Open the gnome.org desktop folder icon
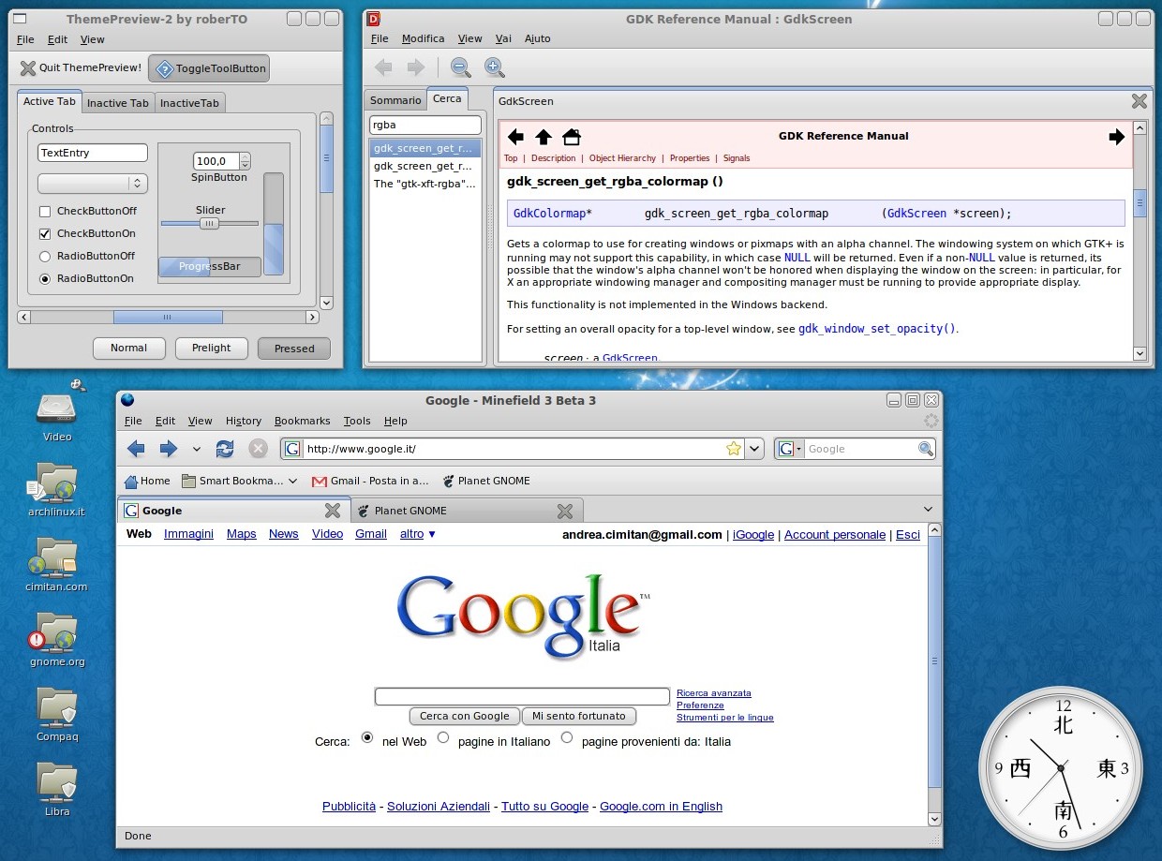1162x861 pixels. (x=56, y=634)
